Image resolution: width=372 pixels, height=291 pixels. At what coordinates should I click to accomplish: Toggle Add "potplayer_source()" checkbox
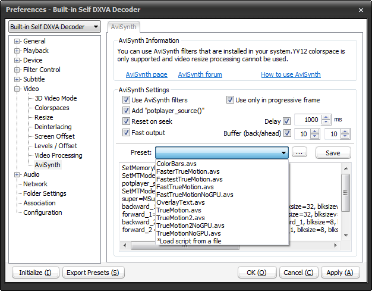(x=126, y=111)
